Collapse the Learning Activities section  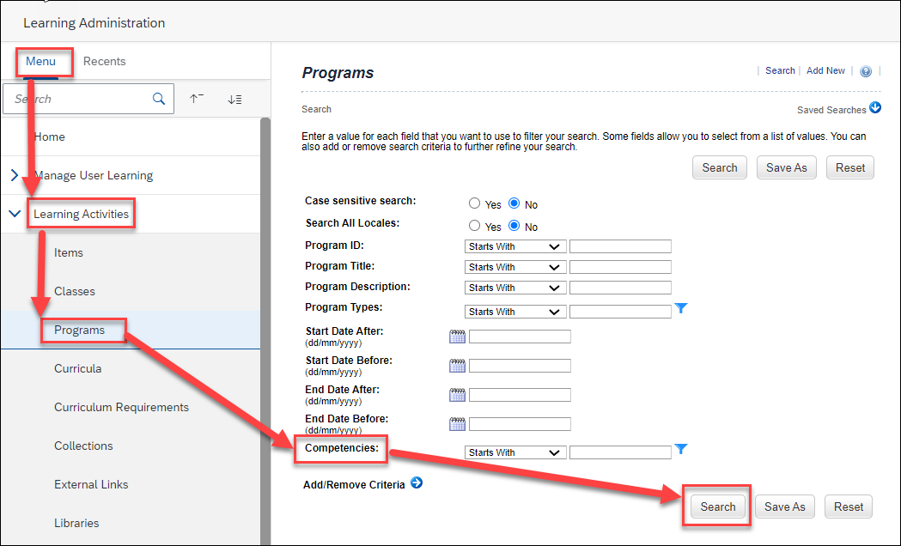point(13,213)
